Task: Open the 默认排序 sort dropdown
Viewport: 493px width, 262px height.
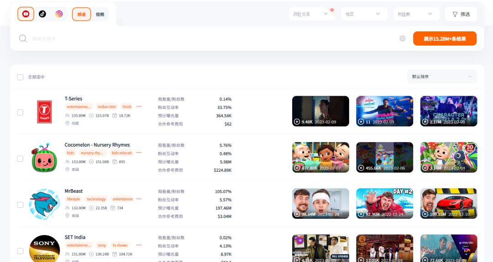Action: tap(442, 77)
